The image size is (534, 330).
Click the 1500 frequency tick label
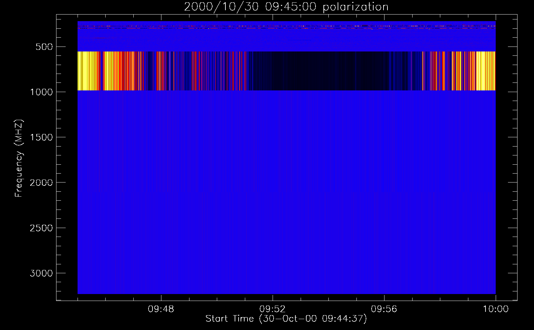coord(41,137)
